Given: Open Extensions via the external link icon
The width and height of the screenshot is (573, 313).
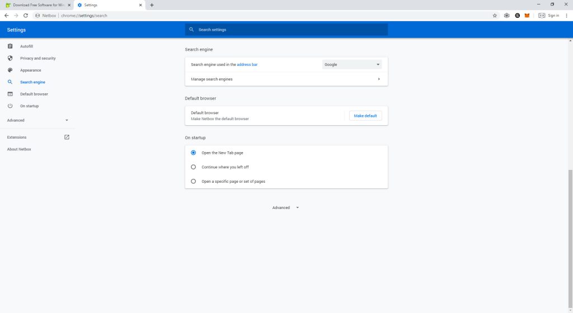Looking at the screenshot, I should point(67,137).
